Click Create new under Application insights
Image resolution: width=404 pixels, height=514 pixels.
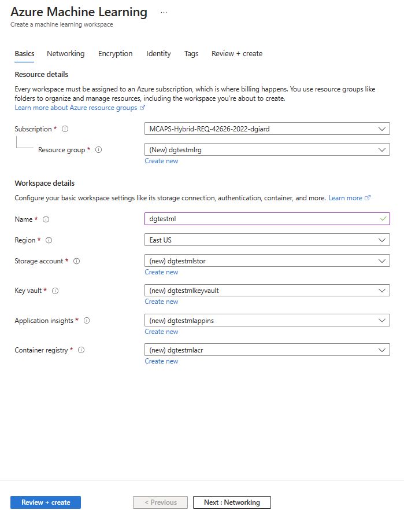[x=161, y=332]
